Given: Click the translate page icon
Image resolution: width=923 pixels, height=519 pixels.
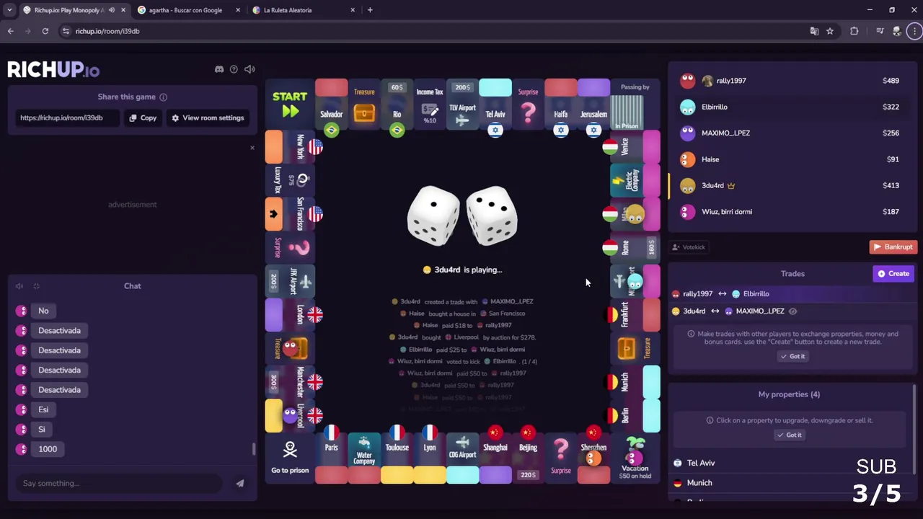Looking at the screenshot, I should 814,31.
